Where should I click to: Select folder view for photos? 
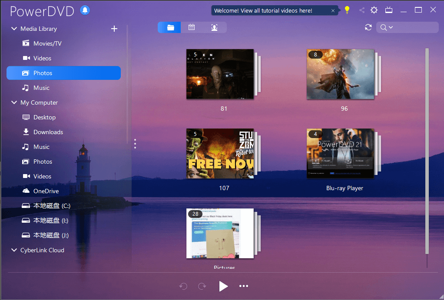tap(169, 26)
